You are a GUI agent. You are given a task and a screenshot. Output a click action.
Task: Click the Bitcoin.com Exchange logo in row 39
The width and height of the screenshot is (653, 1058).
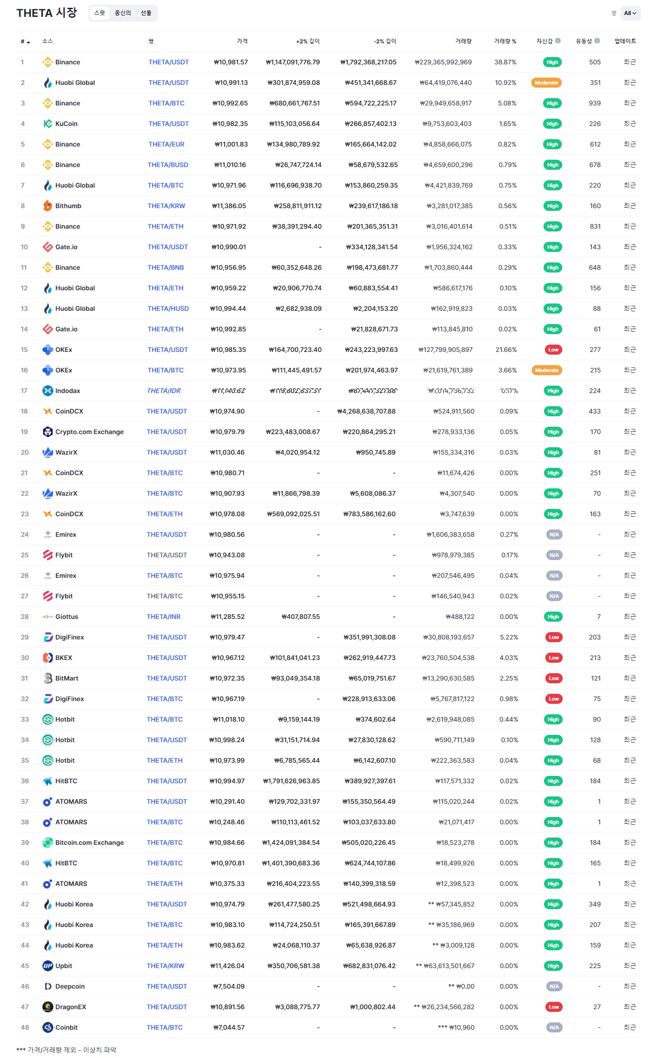[x=47, y=843]
